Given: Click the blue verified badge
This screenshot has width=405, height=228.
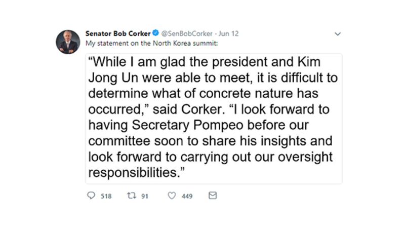Looking at the screenshot, I should coord(155,34).
